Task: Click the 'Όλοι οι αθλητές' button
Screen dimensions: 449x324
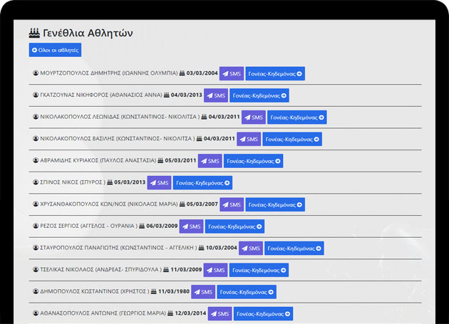Action: [x=55, y=50]
